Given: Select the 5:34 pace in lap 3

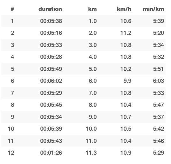Looking at the screenshot, I should tap(159, 45).
